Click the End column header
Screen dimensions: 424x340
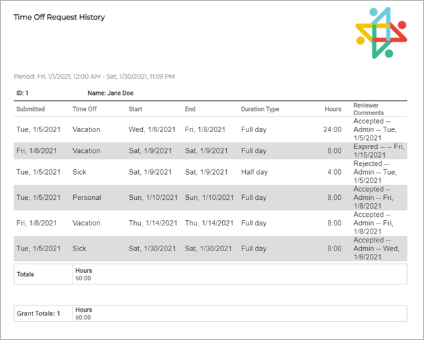point(190,109)
